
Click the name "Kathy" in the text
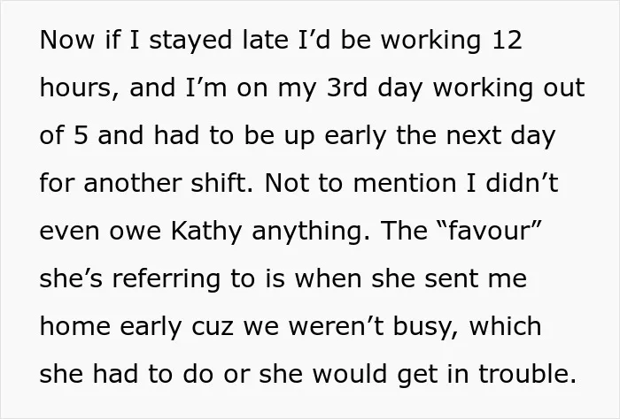206,232
